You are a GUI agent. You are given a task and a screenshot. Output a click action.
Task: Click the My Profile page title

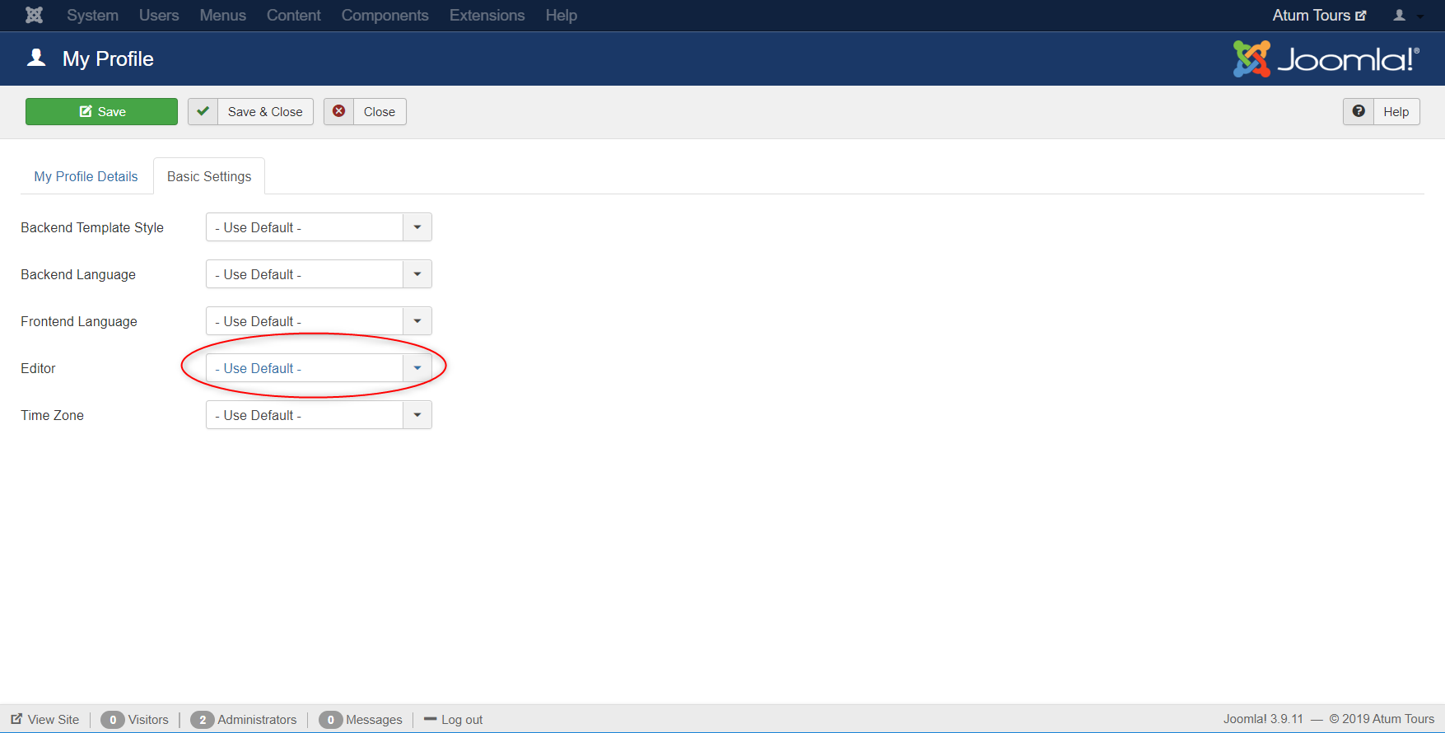(x=108, y=58)
